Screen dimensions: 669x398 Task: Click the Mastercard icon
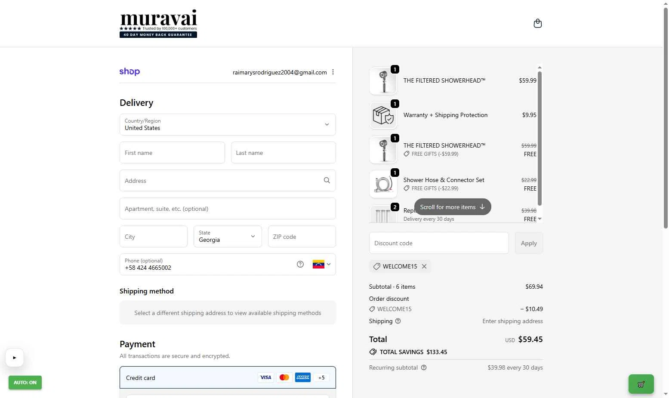284,377
